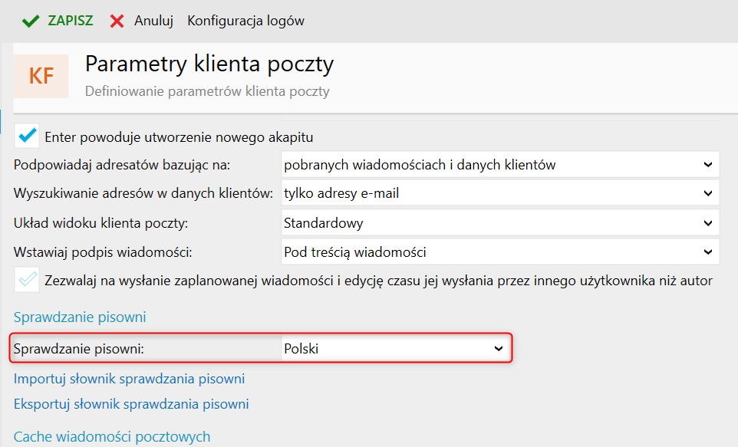The image size is (738, 447).
Task: Open Układ widoku klienta poczty dropdown
Action: [x=499, y=223]
